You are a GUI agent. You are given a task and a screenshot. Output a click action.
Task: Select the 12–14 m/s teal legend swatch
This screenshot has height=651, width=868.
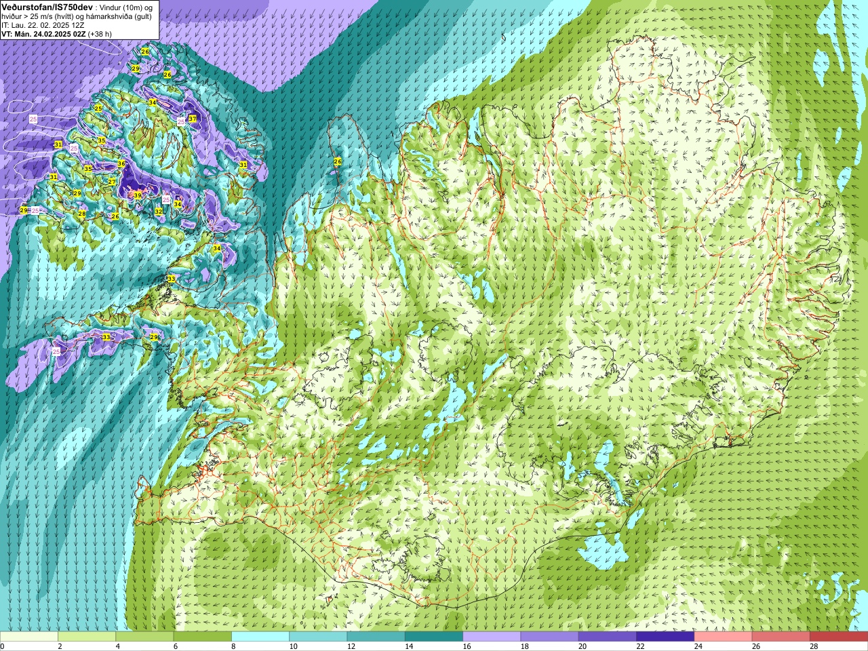(376, 637)
